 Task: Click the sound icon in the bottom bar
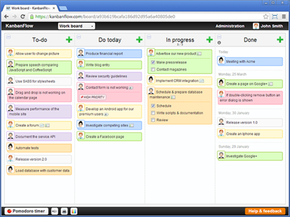coord(54,211)
